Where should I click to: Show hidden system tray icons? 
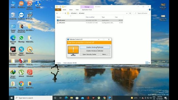click(x=140, y=98)
